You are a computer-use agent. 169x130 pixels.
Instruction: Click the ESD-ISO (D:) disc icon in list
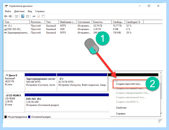coord(5,29)
